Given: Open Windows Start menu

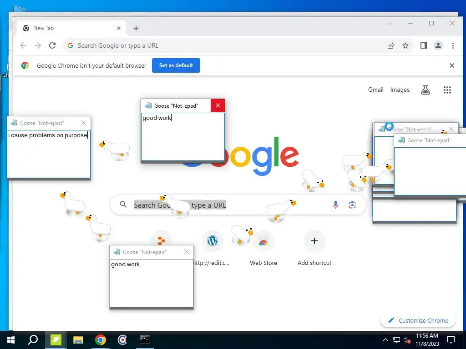Looking at the screenshot, I should click(11, 340).
